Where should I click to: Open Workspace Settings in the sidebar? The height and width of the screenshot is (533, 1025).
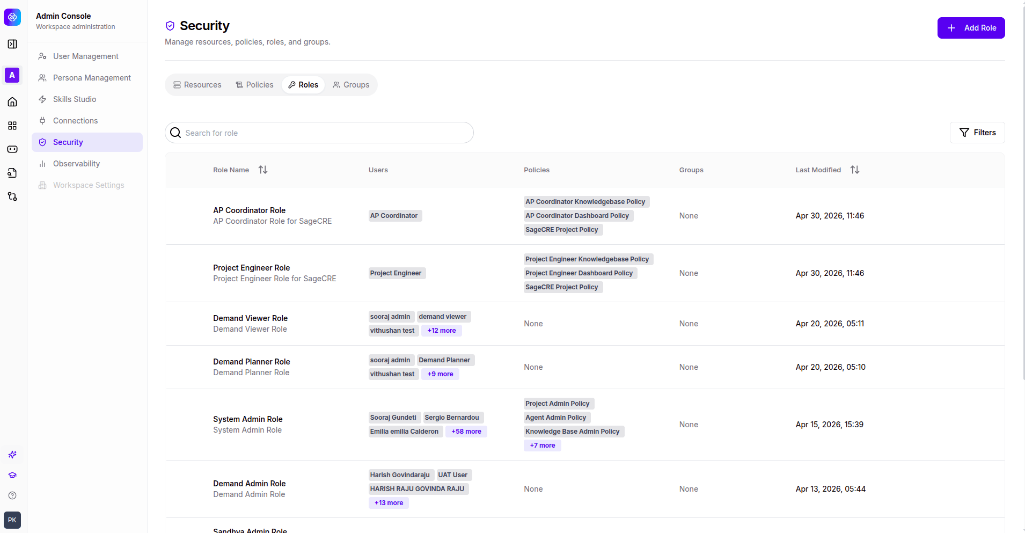click(x=87, y=185)
